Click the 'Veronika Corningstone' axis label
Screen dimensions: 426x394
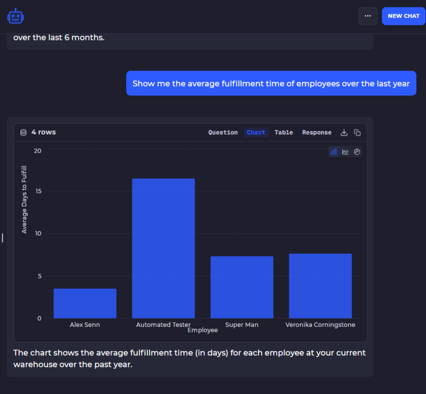coord(320,325)
